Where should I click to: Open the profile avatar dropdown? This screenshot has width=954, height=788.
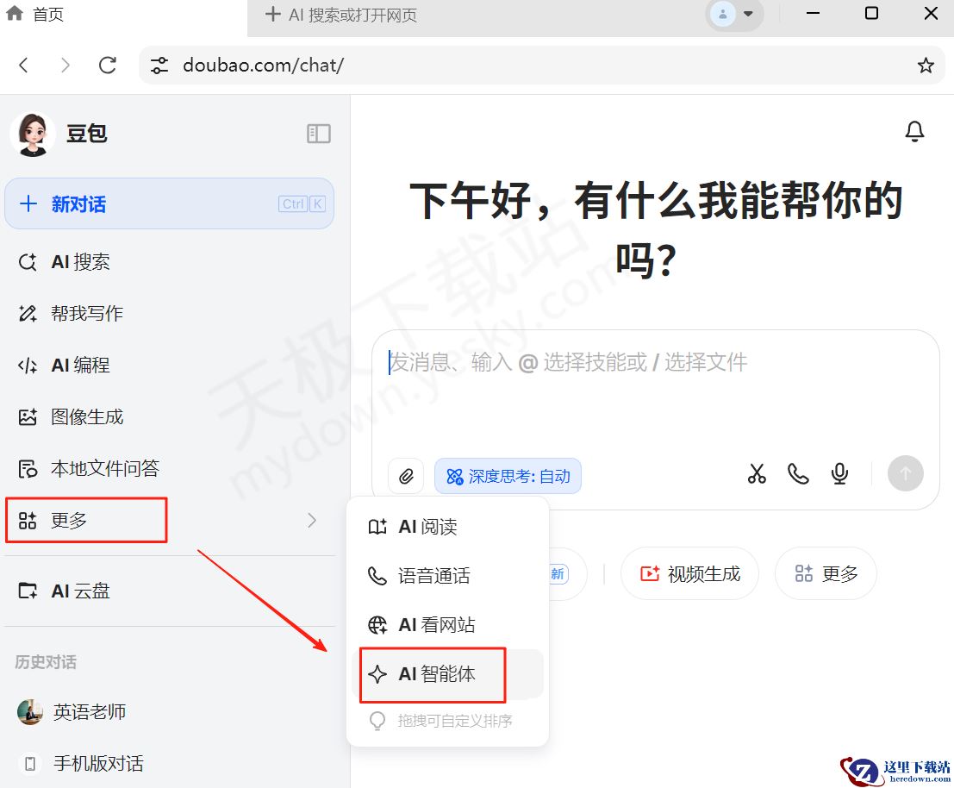[x=734, y=14]
